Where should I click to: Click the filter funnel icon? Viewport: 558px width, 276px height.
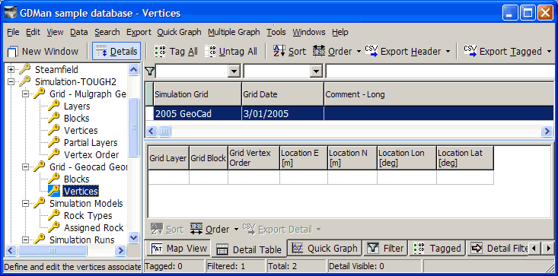150,71
